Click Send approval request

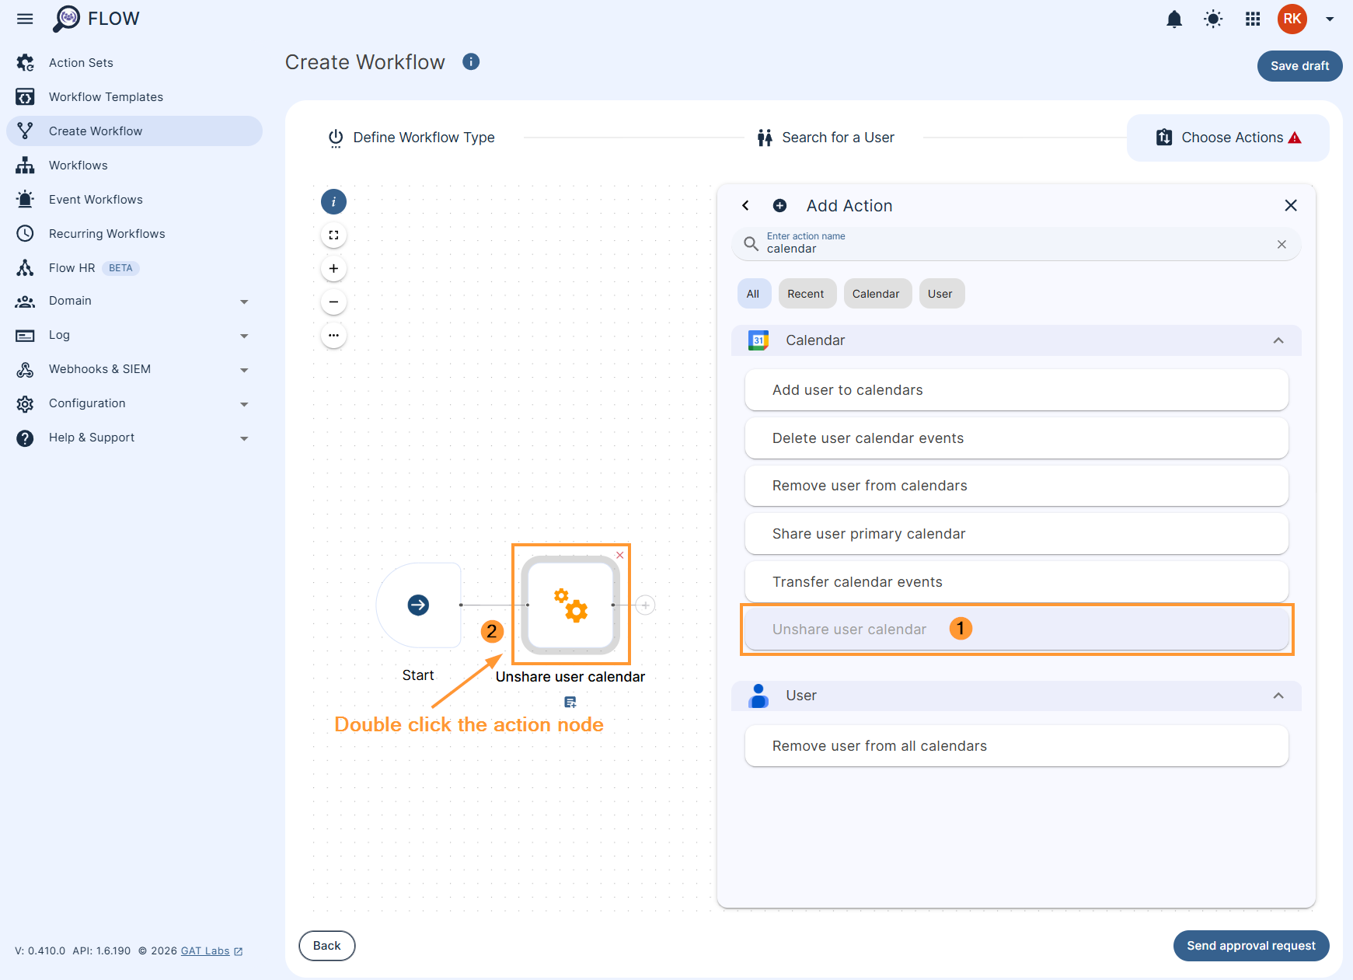(x=1250, y=946)
